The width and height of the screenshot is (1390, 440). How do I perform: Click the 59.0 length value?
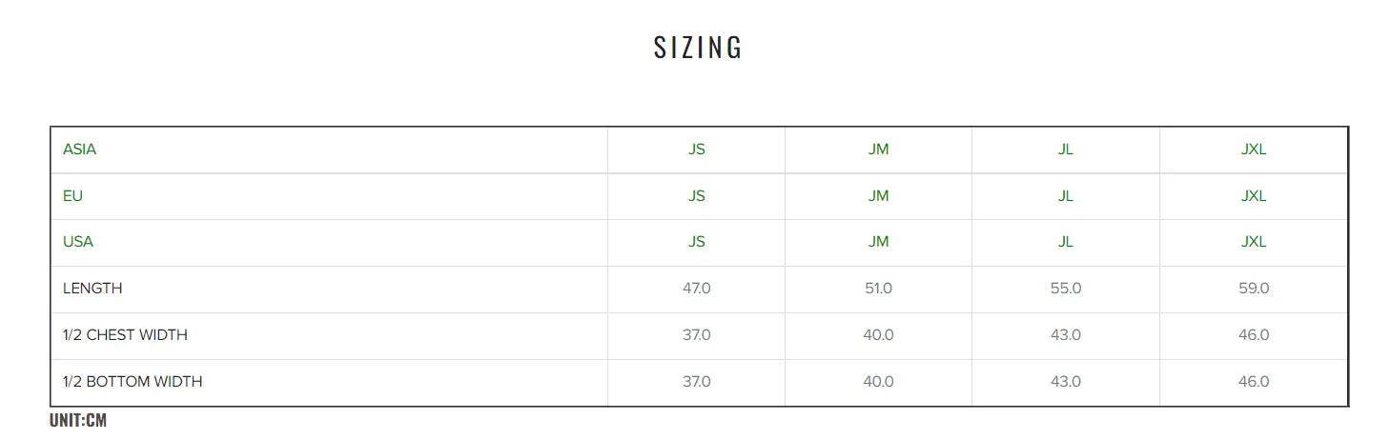click(x=1254, y=289)
